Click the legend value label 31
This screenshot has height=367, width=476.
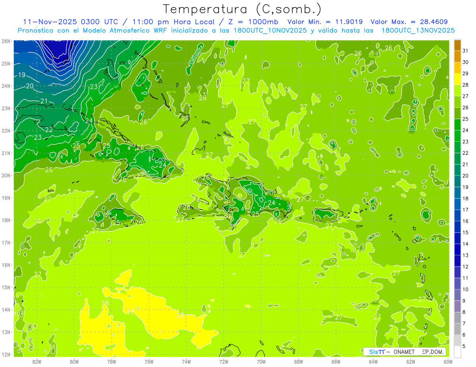(x=466, y=51)
